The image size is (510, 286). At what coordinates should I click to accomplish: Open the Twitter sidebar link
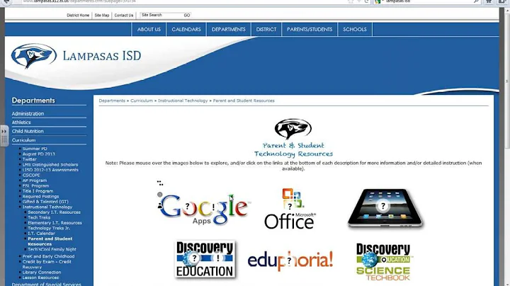tap(30, 159)
